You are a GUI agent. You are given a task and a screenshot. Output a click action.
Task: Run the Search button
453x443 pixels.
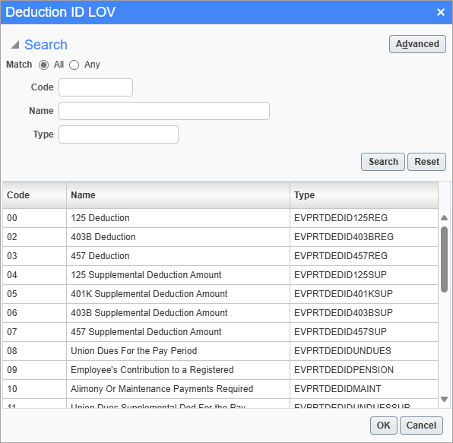coord(383,162)
